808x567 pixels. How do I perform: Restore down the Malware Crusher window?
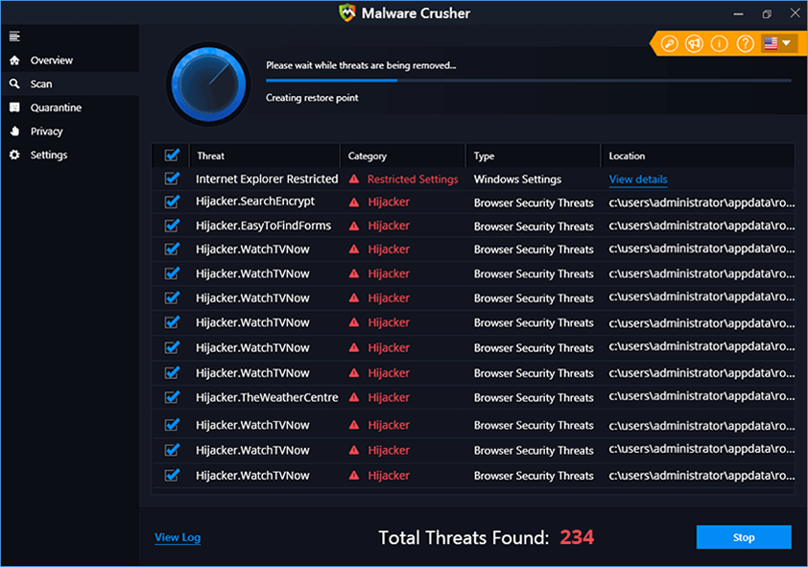click(x=767, y=13)
